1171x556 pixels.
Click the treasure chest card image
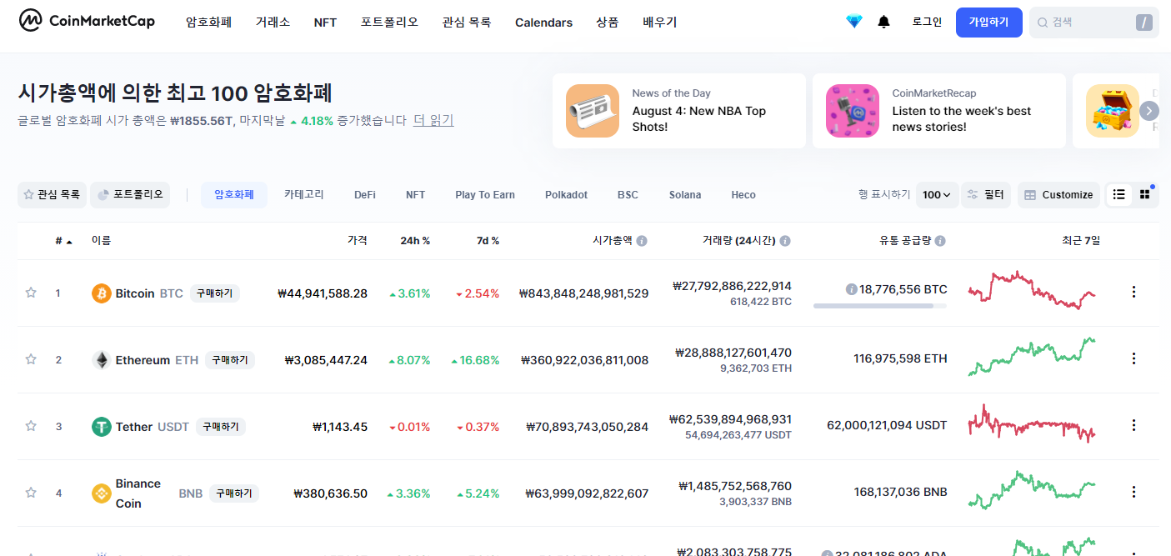[x=1113, y=111]
